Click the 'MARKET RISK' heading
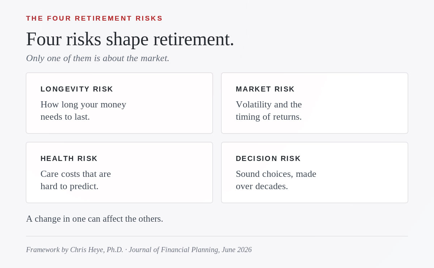This screenshot has width=434, height=268. (265, 89)
